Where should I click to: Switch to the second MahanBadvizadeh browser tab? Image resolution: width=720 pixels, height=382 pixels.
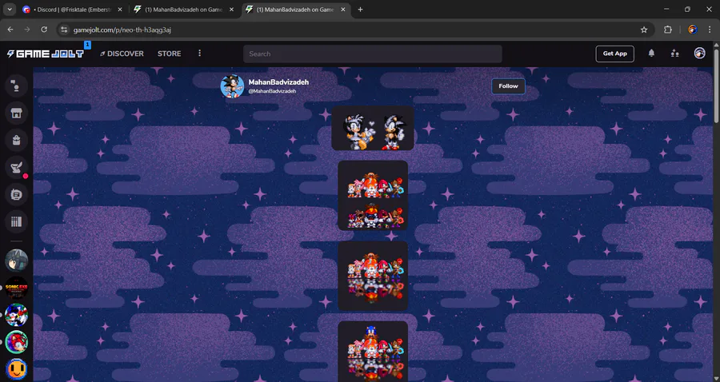click(184, 10)
